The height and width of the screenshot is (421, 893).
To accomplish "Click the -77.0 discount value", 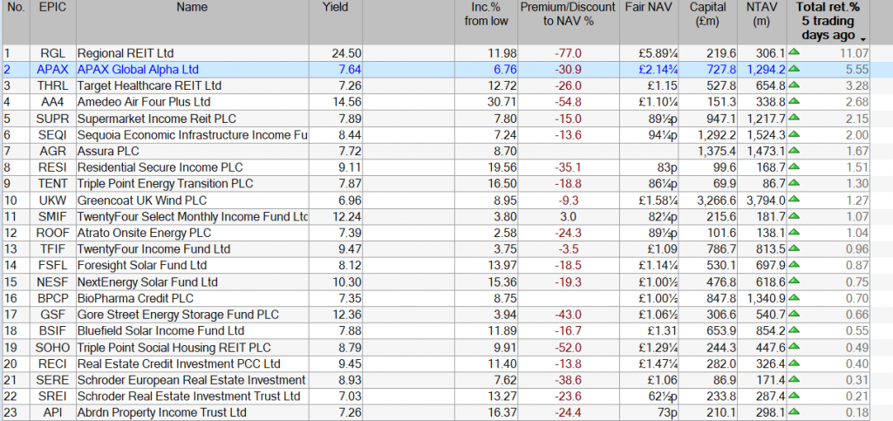I will pyautogui.click(x=568, y=53).
